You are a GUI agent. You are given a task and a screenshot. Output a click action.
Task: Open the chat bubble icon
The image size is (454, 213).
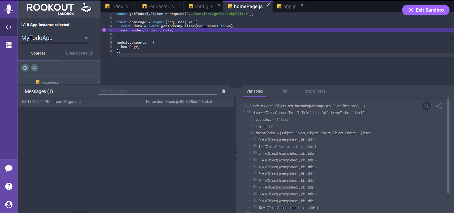click(x=9, y=168)
